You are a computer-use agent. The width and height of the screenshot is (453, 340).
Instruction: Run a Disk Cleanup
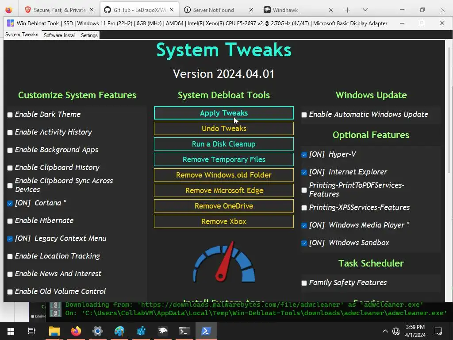(x=223, y=144)
